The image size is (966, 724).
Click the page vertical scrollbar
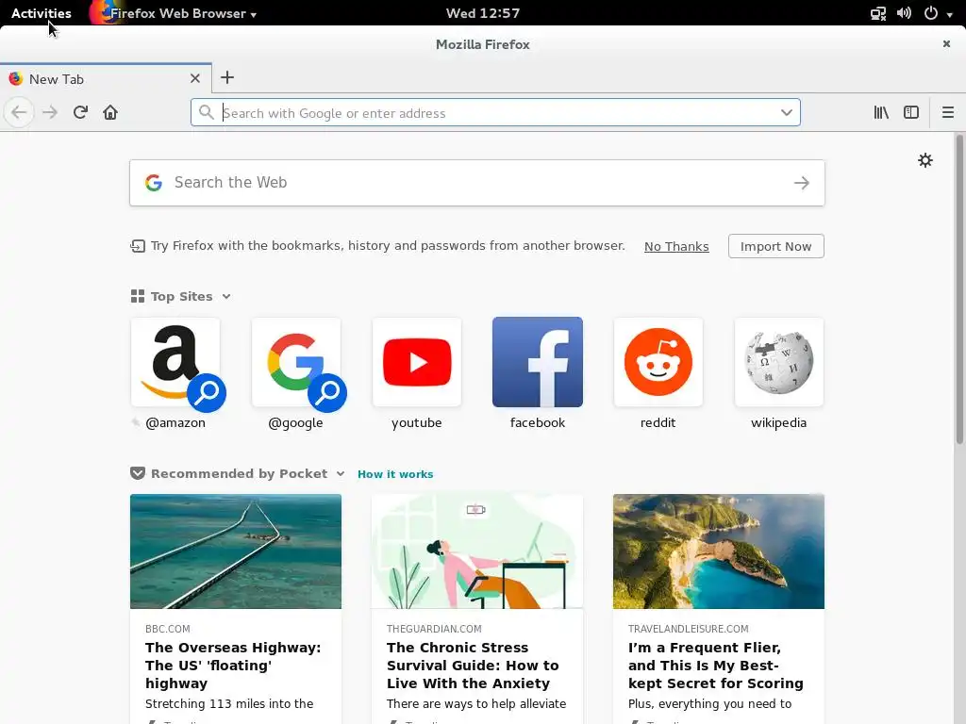tap(959, 289)
